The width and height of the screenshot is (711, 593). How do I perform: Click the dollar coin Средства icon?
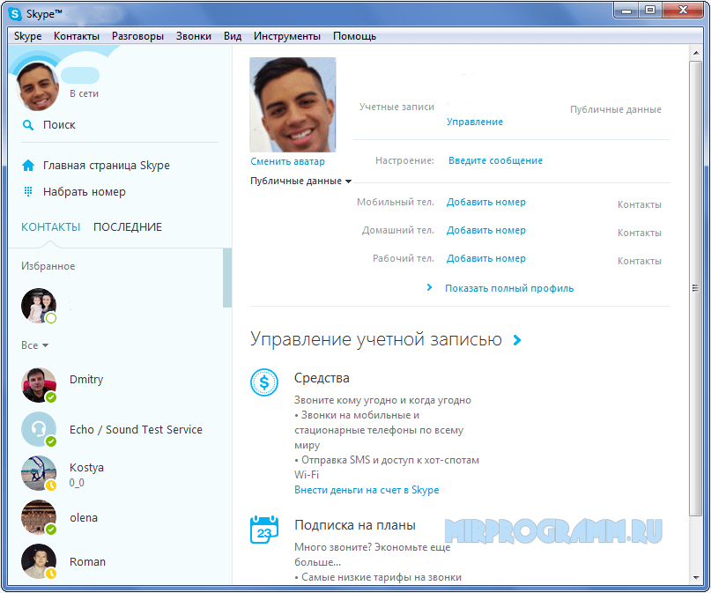[264, 382]
